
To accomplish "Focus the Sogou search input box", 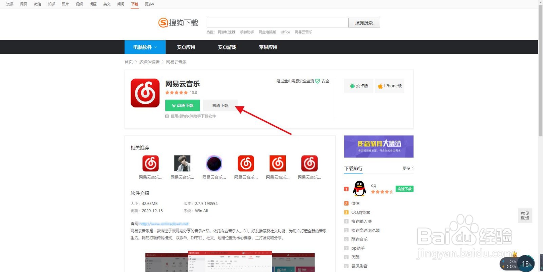I will tap(277, 23).
